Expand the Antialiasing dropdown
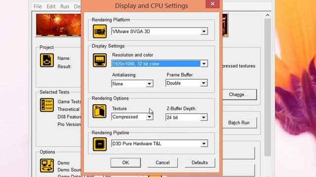316x177 pixels. pyautogui.click(x=149, y=84)
